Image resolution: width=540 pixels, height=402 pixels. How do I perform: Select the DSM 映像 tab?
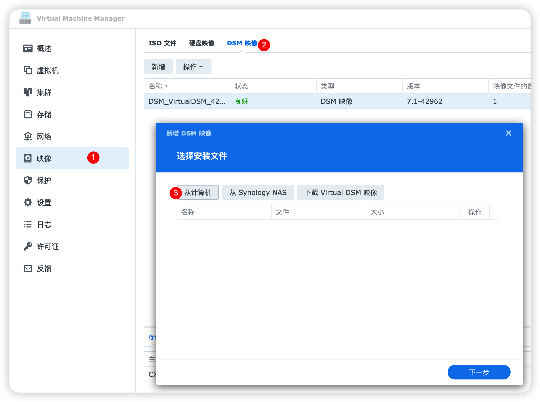pos(242,43)
